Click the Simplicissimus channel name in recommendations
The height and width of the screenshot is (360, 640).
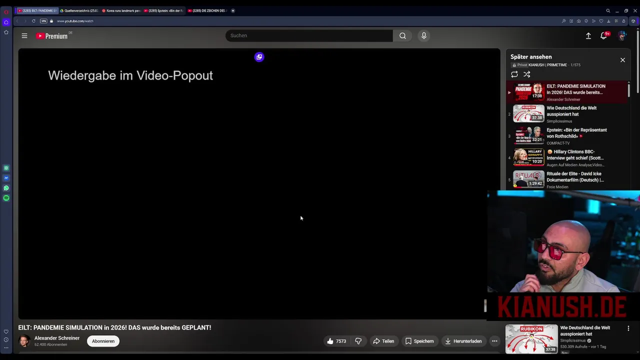point(573,340)
